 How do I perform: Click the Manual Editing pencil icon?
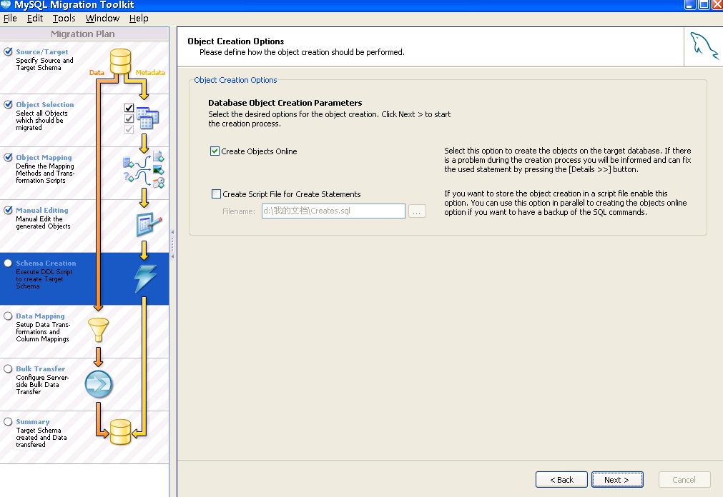click(x=149, y=225)
